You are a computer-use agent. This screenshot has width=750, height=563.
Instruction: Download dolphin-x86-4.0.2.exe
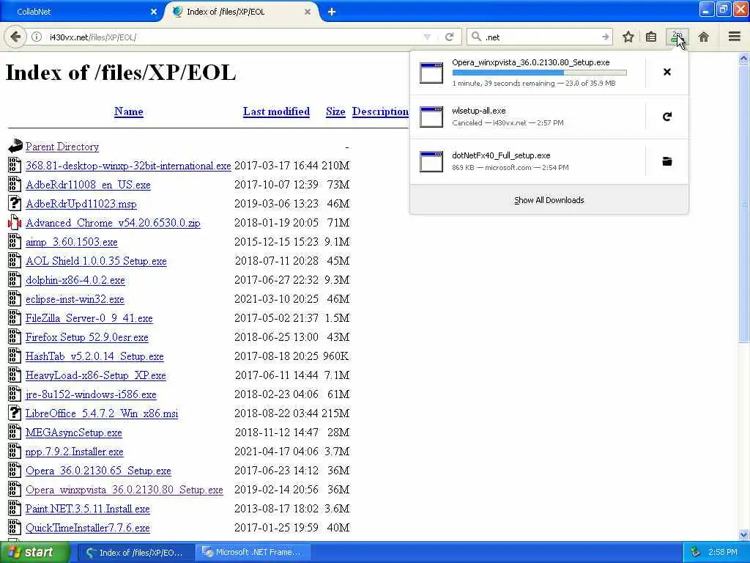click(75, 280)
